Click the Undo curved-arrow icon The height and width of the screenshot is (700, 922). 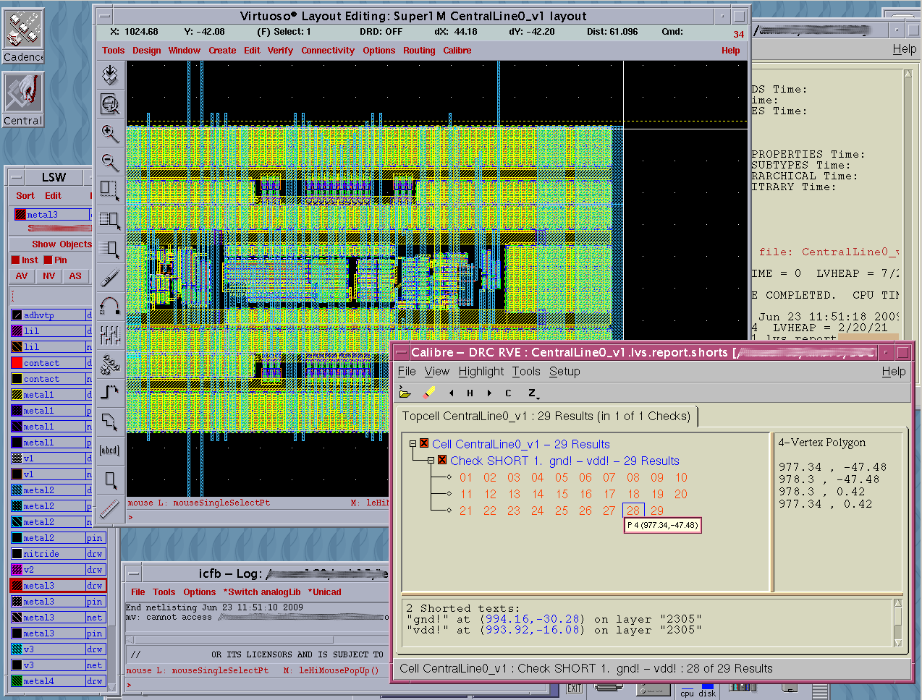tap(110, 306)
